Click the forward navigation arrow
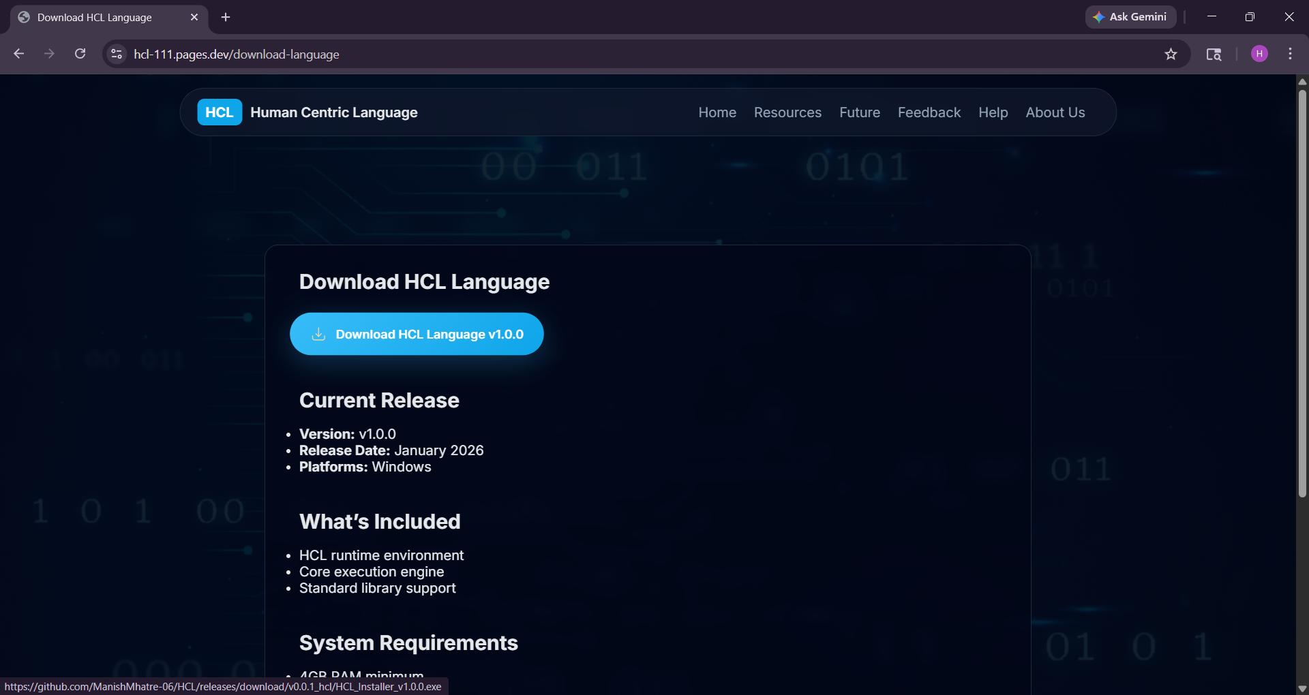 coord(49,54)
